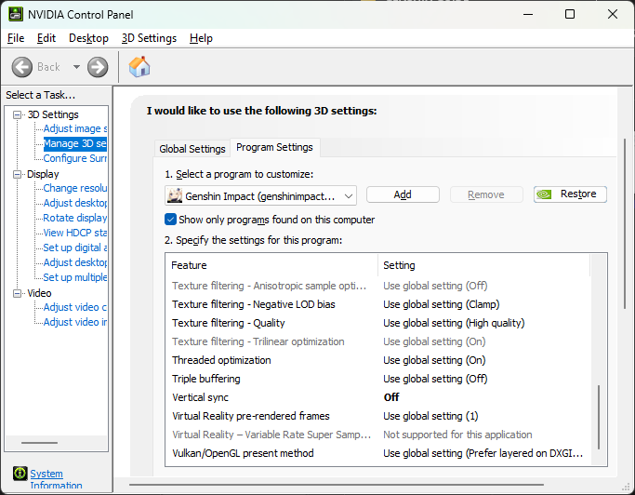Select Manage 3D settings tree item
The width and height of the screenshot is (635, 495).
tap(75, 143)
